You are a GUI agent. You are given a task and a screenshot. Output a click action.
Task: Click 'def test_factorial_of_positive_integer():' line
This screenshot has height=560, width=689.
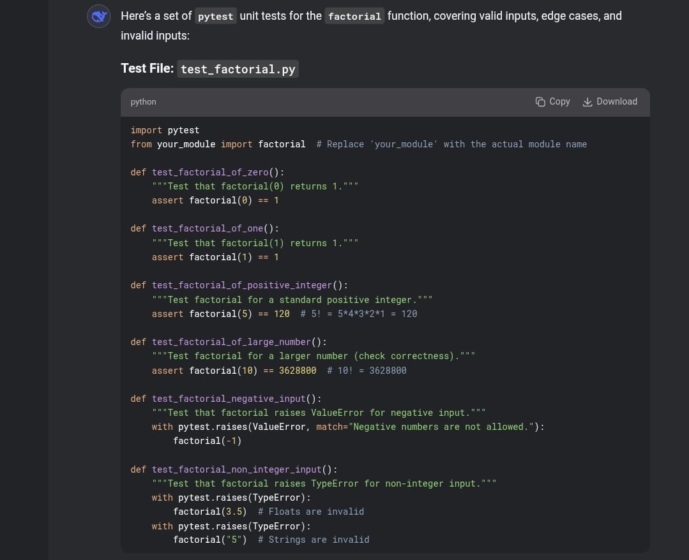239,285
